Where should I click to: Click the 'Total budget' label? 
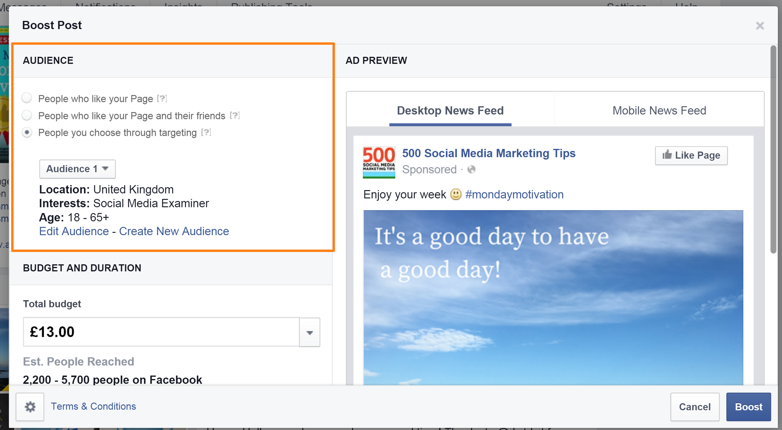click(52, 304)
